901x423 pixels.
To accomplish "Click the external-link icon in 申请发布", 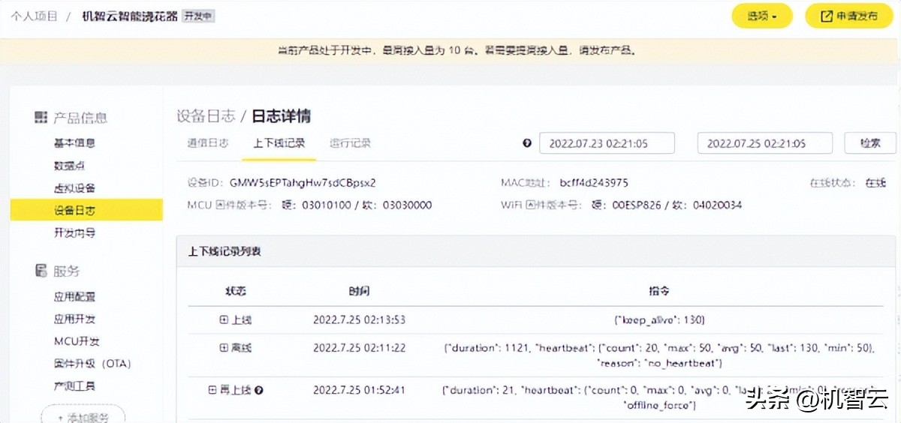I will coord(827,16).
